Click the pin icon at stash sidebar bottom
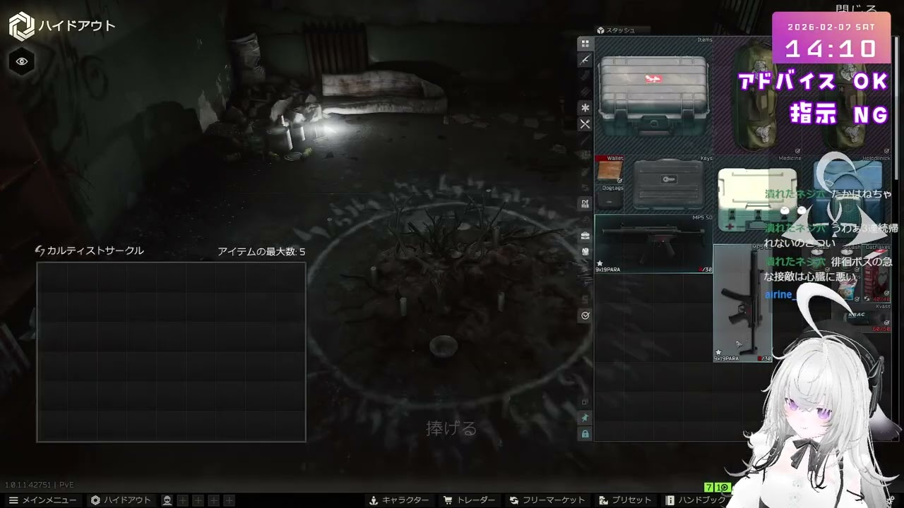Viewport: 904px width, 508px height. tap(585, 418)
